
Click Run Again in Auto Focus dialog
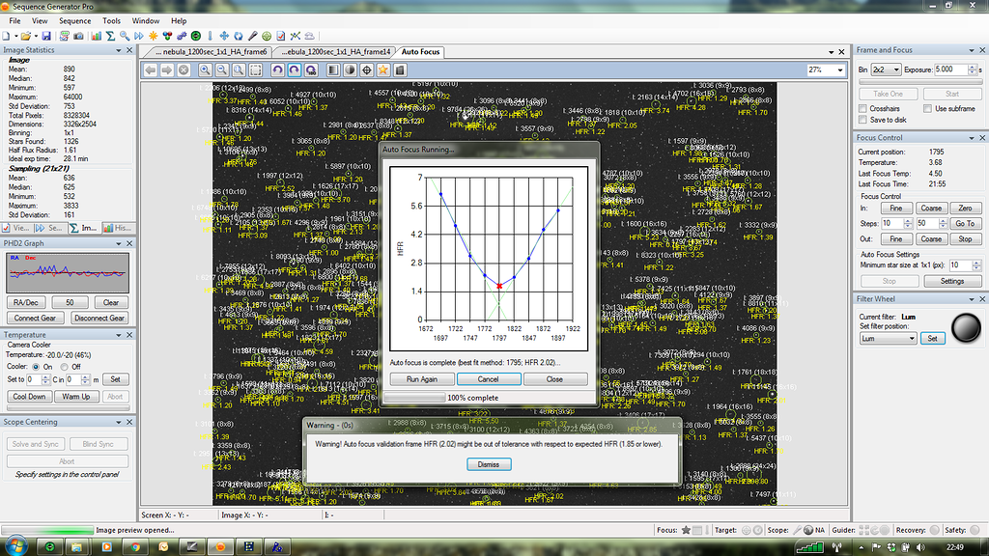tap(421, 378)
